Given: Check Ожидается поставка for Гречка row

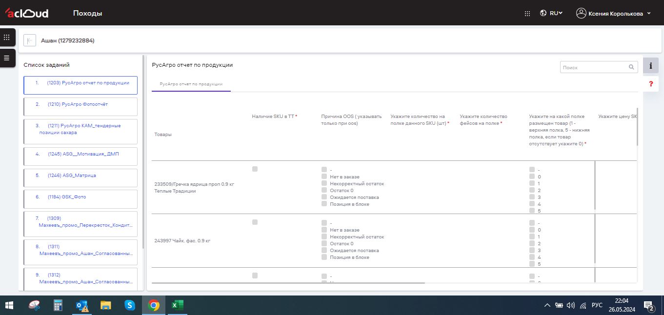Looking at the screenshot, I should tap(324, 197).
